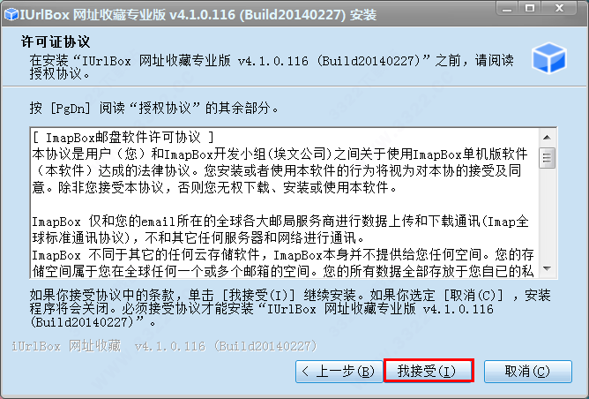Image resolution: width=589 pixels, height=399 pixels.
Task: Maximize the installer window
Action: click(530, 9)
